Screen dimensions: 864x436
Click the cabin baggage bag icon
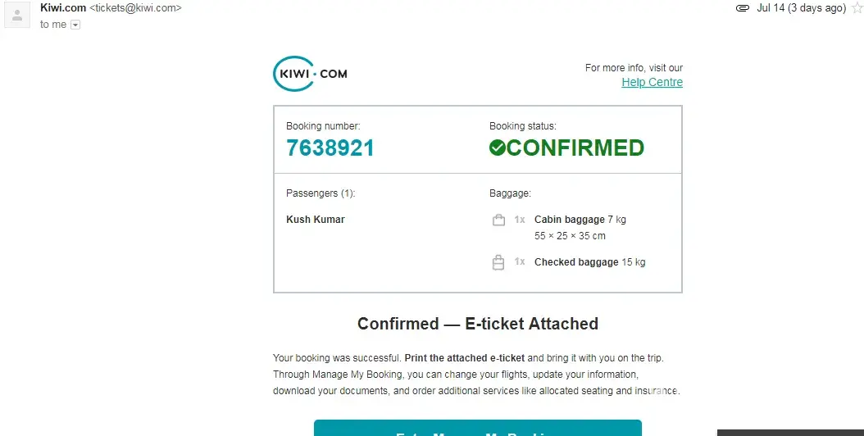pos(498,220)
